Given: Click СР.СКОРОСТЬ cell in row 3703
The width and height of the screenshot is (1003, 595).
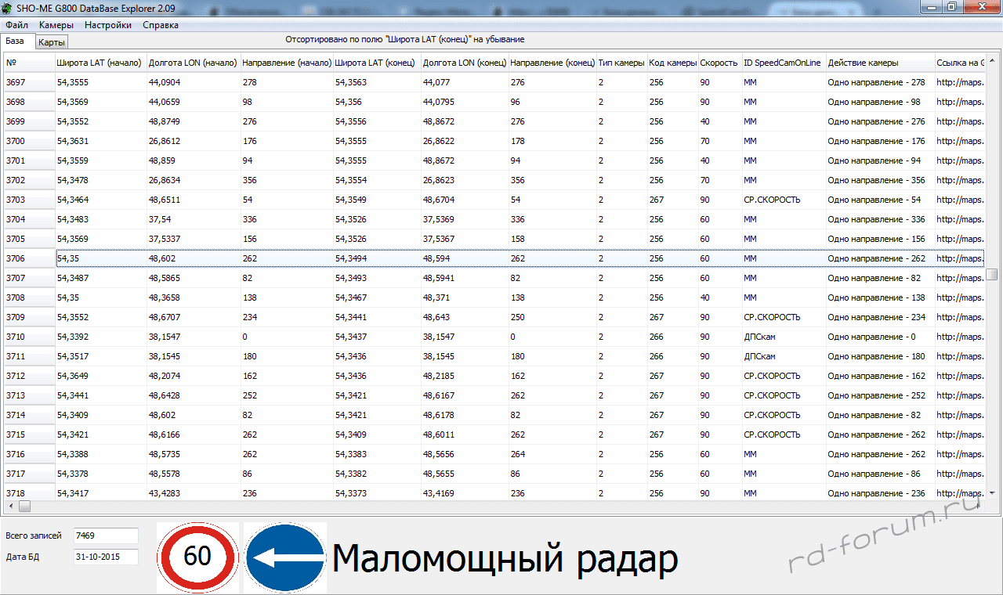Looking at the screenshot, I should 784,200.
